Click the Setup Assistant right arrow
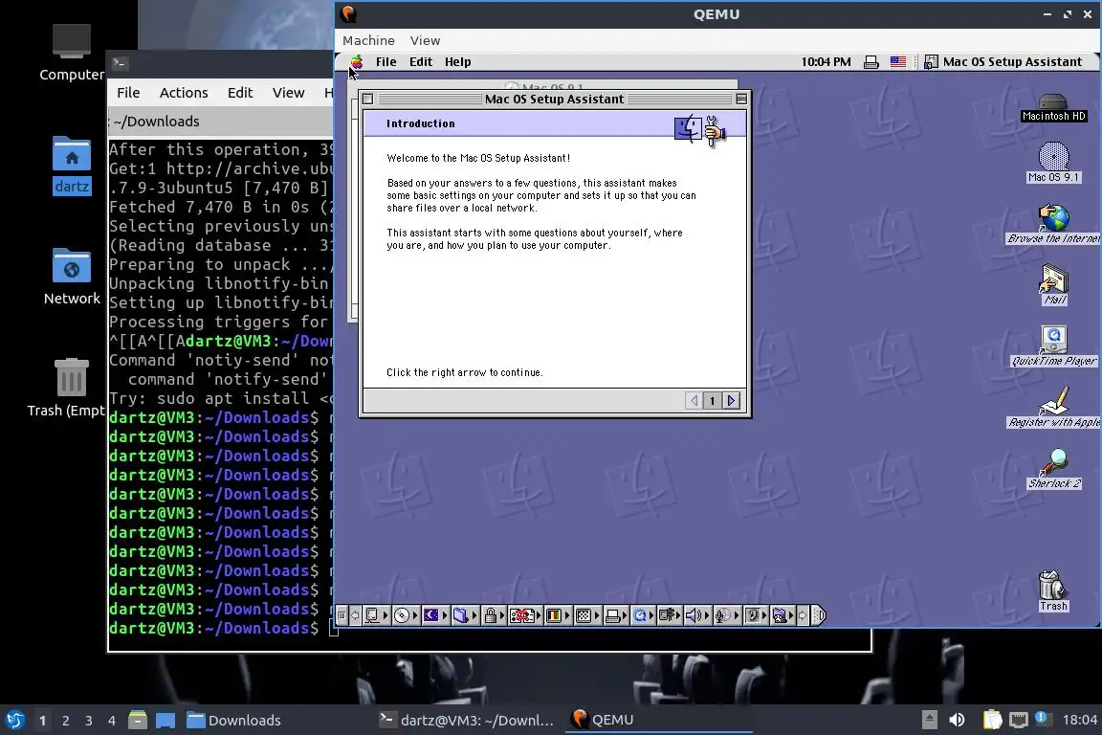 point(731,400)
